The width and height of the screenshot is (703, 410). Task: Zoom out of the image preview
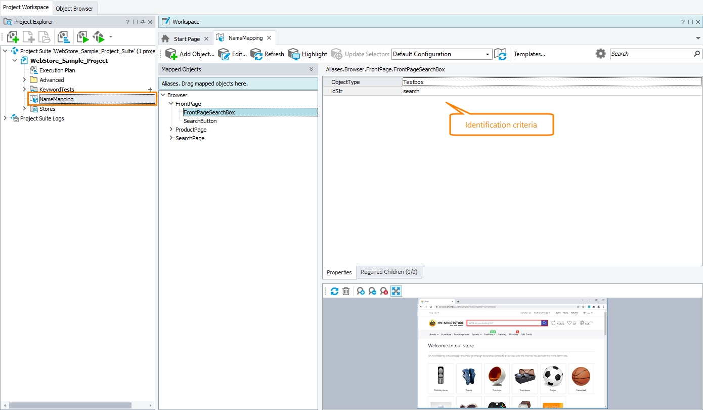(372, 291)
